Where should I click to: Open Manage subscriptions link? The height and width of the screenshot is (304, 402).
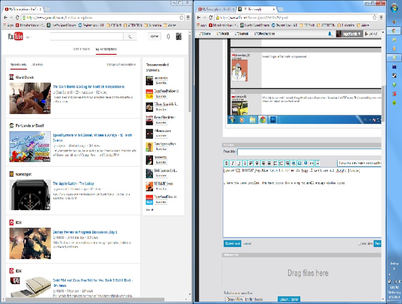click(121, 64)
